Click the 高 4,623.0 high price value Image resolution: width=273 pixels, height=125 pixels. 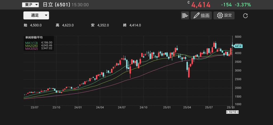[x=68, y=25]
